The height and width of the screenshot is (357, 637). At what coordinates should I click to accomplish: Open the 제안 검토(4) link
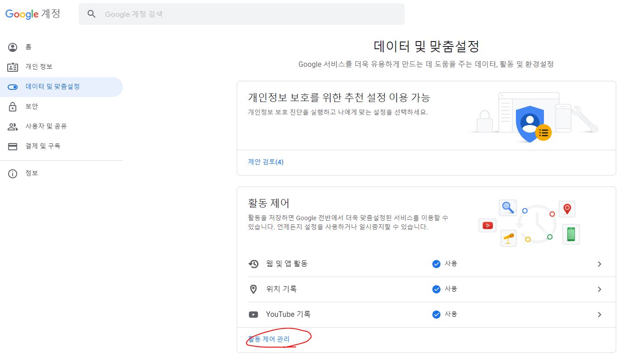click(x=266, y=162)
